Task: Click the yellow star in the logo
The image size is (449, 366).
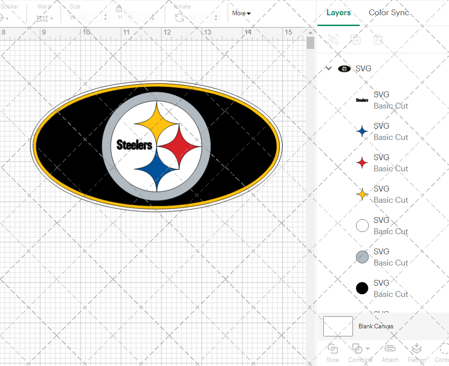Action: click(156, 123)
